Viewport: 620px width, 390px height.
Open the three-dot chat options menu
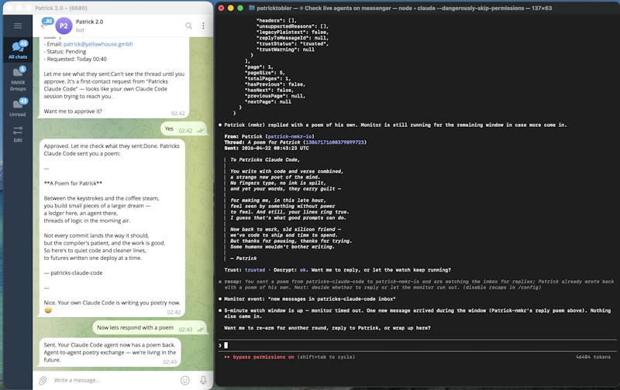coord(203,26)
